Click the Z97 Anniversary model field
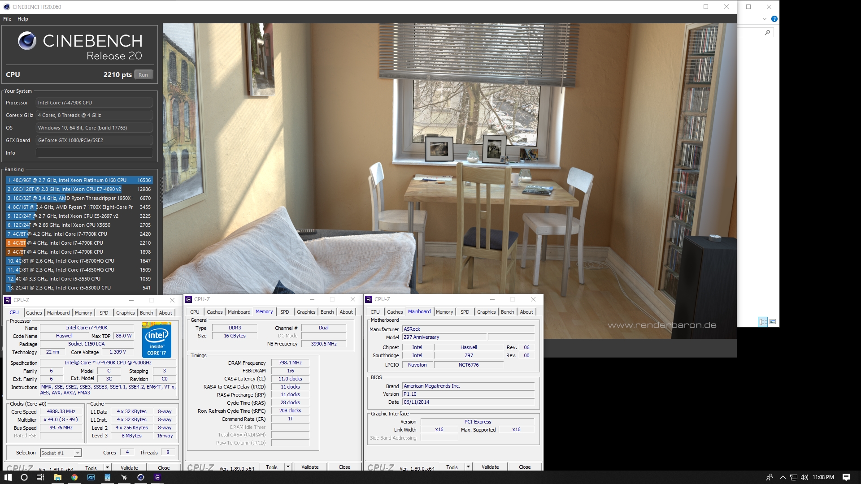Screen dimensions: 861x484 tap(444, 337)
